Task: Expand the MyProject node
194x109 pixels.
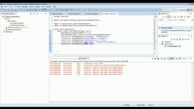Action: (x=2, y=32)
